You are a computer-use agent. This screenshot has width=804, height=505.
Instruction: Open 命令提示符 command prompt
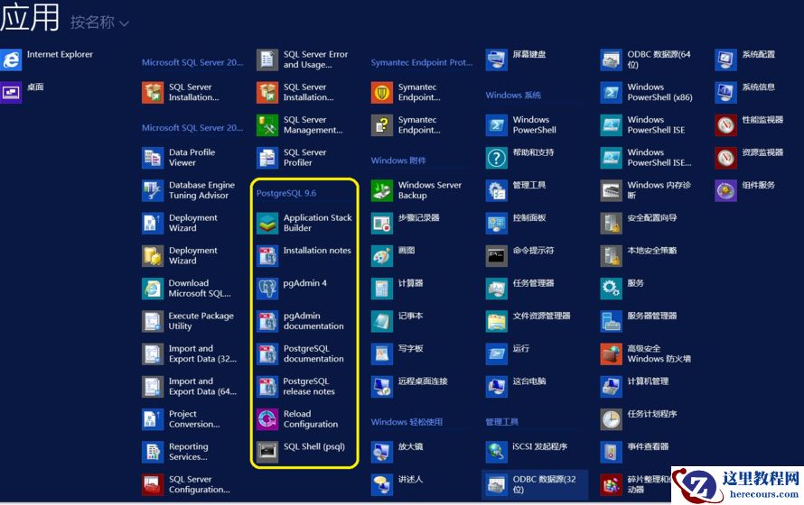[x=520, y=256]
